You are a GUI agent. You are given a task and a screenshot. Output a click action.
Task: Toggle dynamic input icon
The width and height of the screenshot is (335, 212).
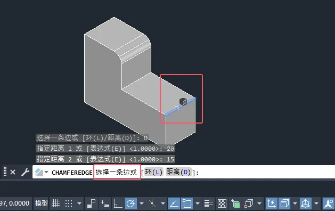pos(105,203)
